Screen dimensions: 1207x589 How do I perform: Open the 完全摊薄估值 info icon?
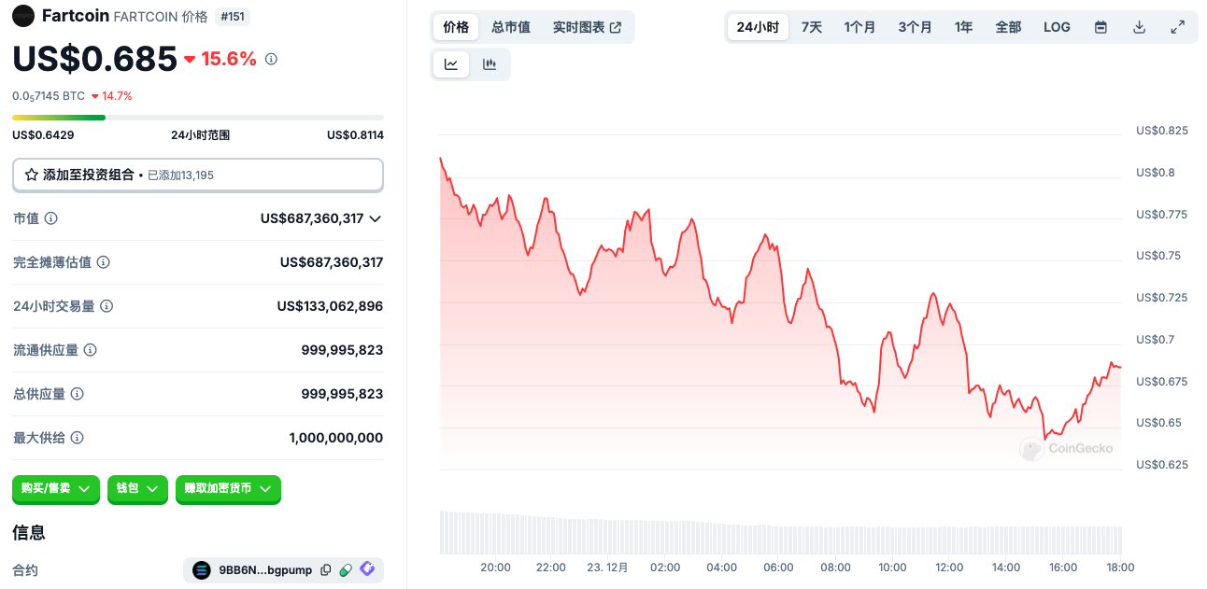104,262
